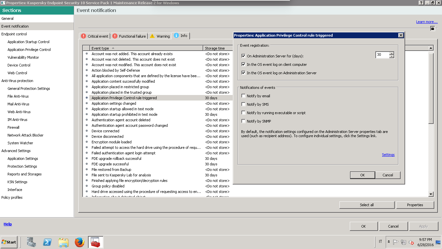Open the Settings link in dialog

point(388,155)
